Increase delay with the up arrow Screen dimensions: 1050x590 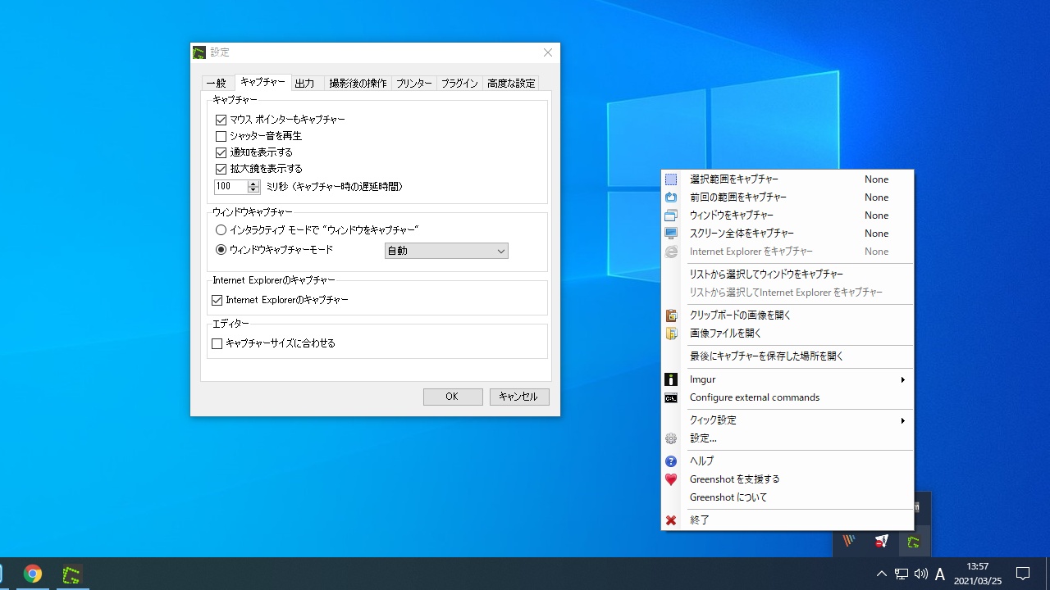click(253, 184)
